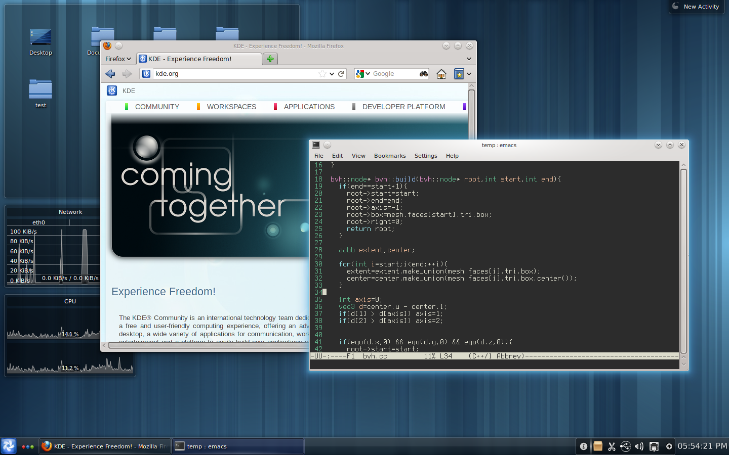729x455 pixels.
Task: Open the Firefox window menu icon
Action: click(x=107, y=45)
